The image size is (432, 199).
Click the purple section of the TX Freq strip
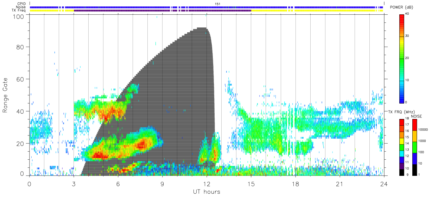coord(163,11)
